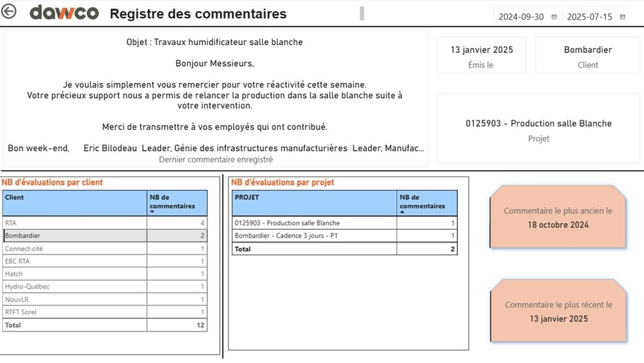Click the Commentaire le plus ancien card

tap(558, 217)
